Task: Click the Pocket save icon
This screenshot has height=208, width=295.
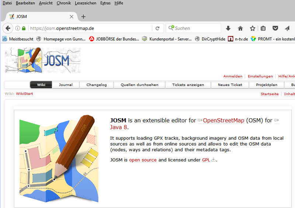Action: 275,28
